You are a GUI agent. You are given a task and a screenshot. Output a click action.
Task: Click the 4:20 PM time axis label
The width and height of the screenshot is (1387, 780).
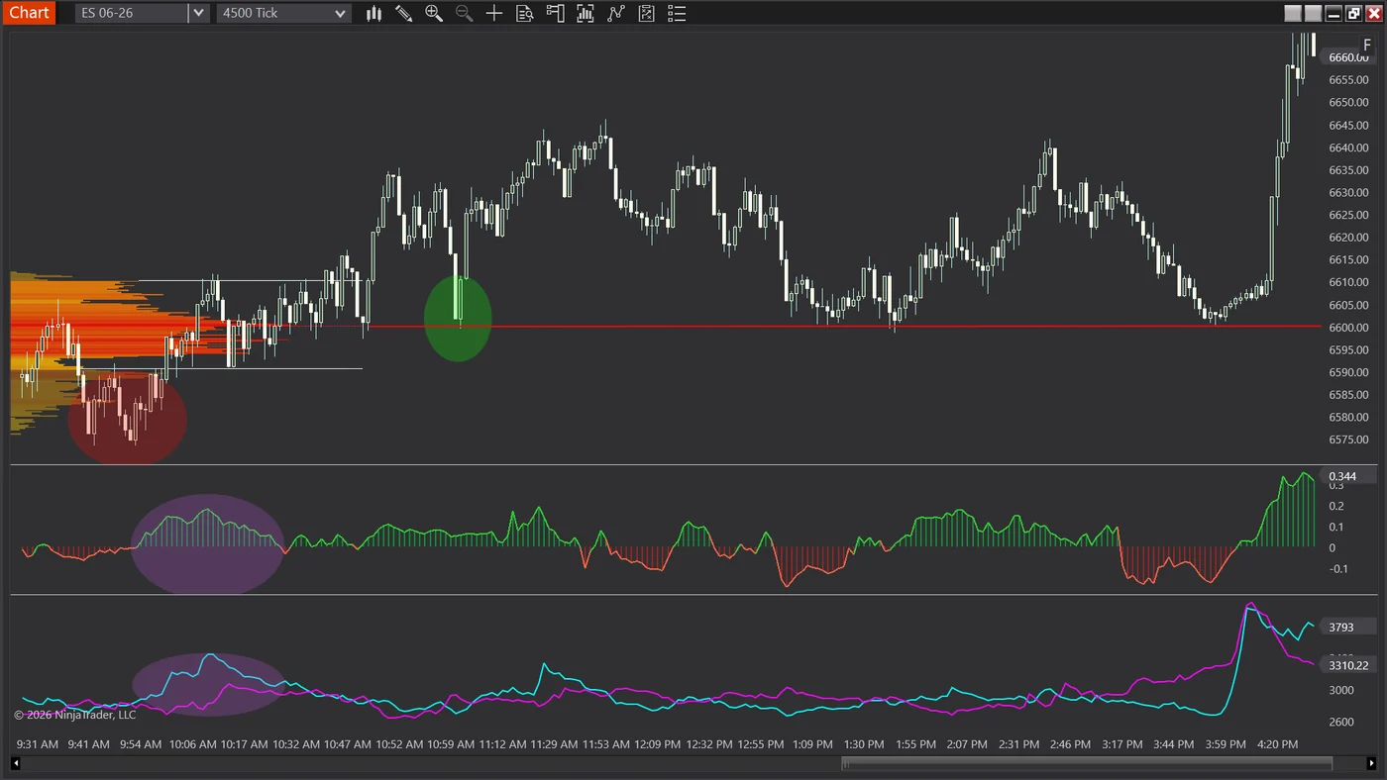[1277, 743]
